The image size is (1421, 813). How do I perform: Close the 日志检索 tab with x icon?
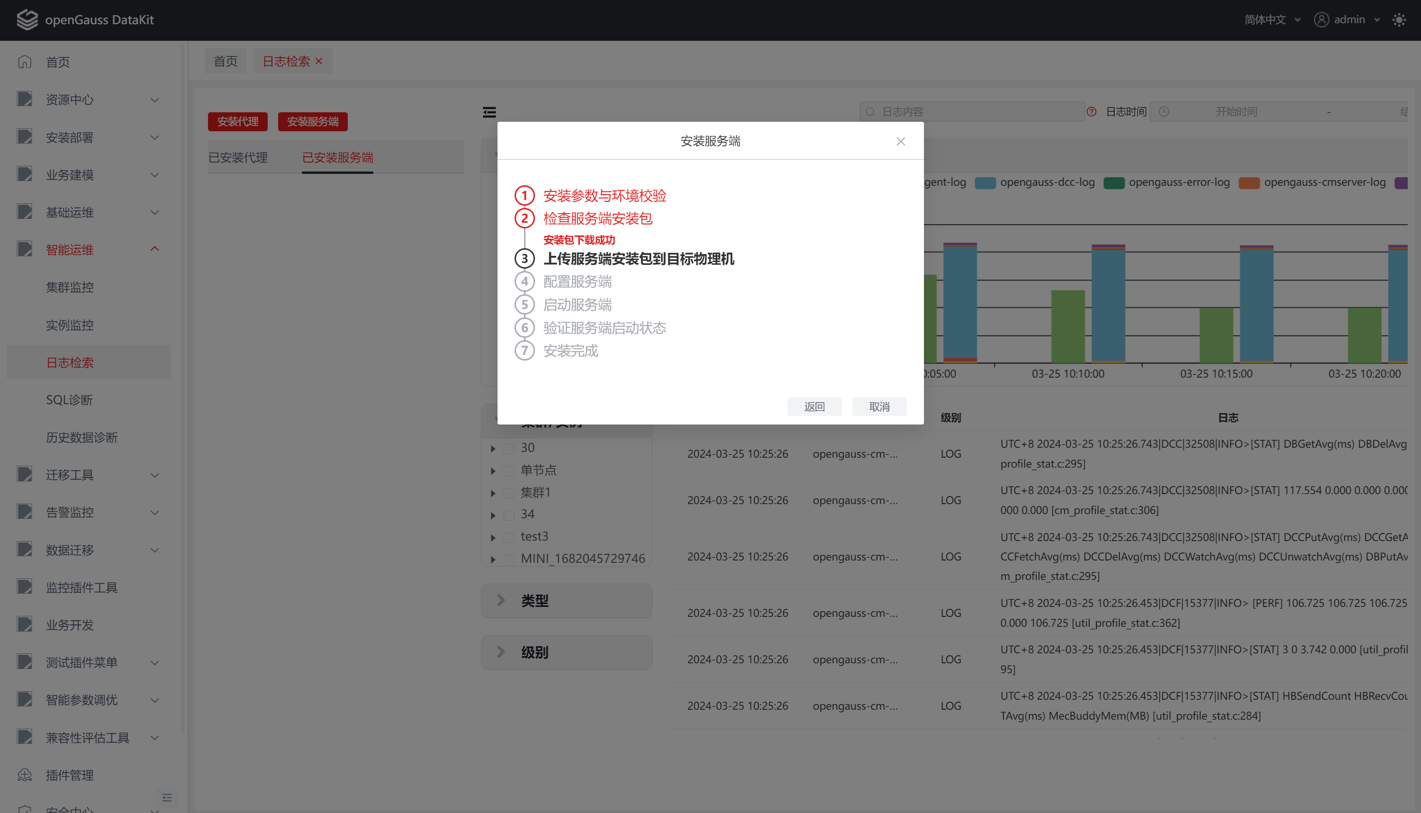click(319, 62)
